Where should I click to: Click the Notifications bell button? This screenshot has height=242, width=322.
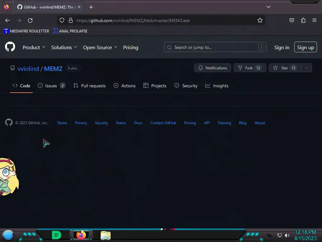click(212, 68)
